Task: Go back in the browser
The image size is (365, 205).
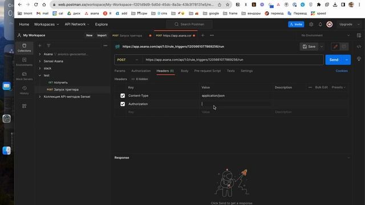Action: click(20, 5)
